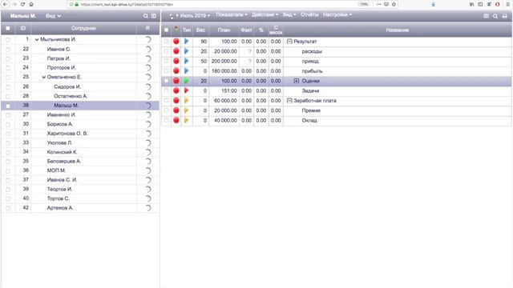
Task: Tick the select-all checkbox in the employee header
Action: coord(8,29)
